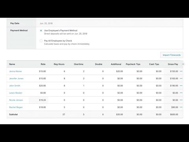The image size is (189, 142).
Task: Click the Reg Hours column header
Action: tap(59, 64)
